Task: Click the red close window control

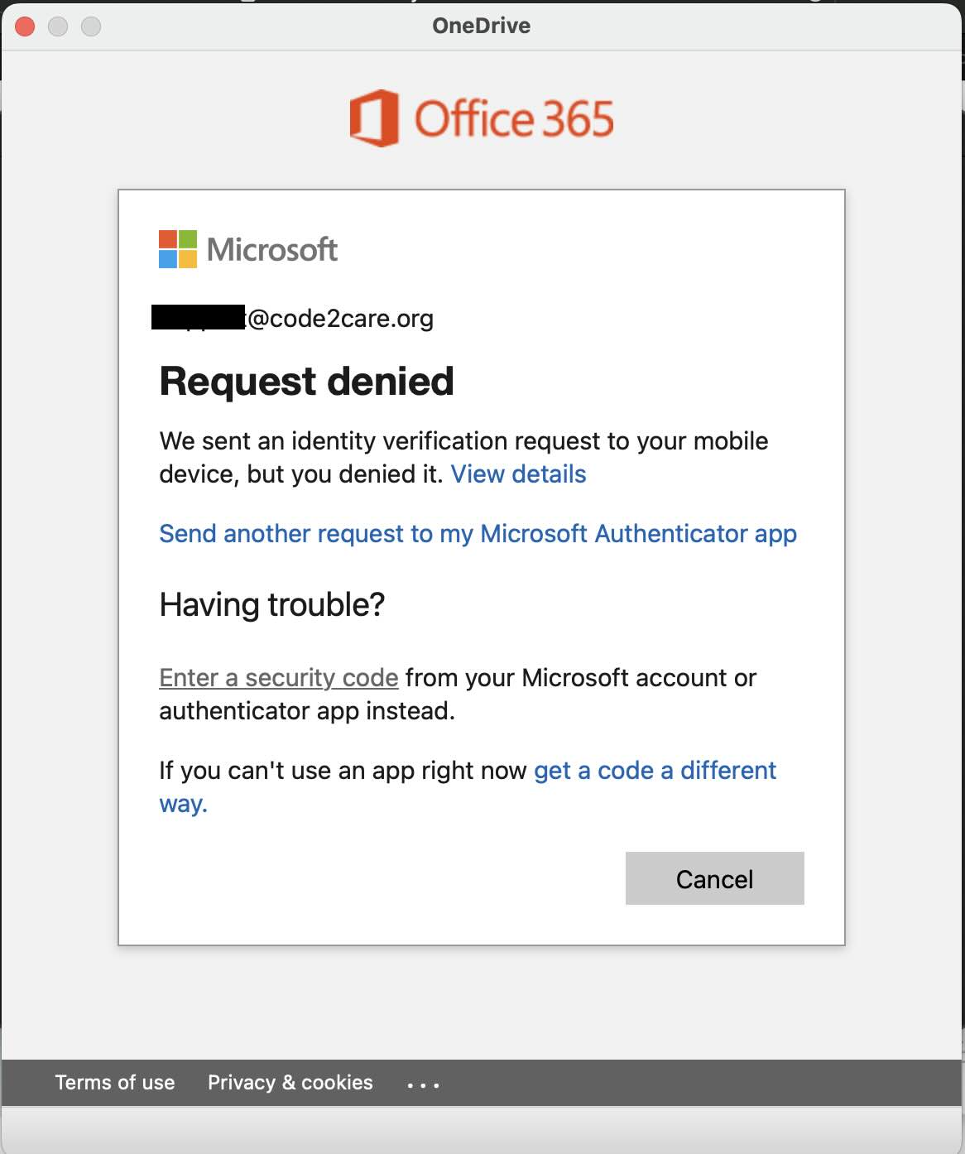Action: (25, 26)
